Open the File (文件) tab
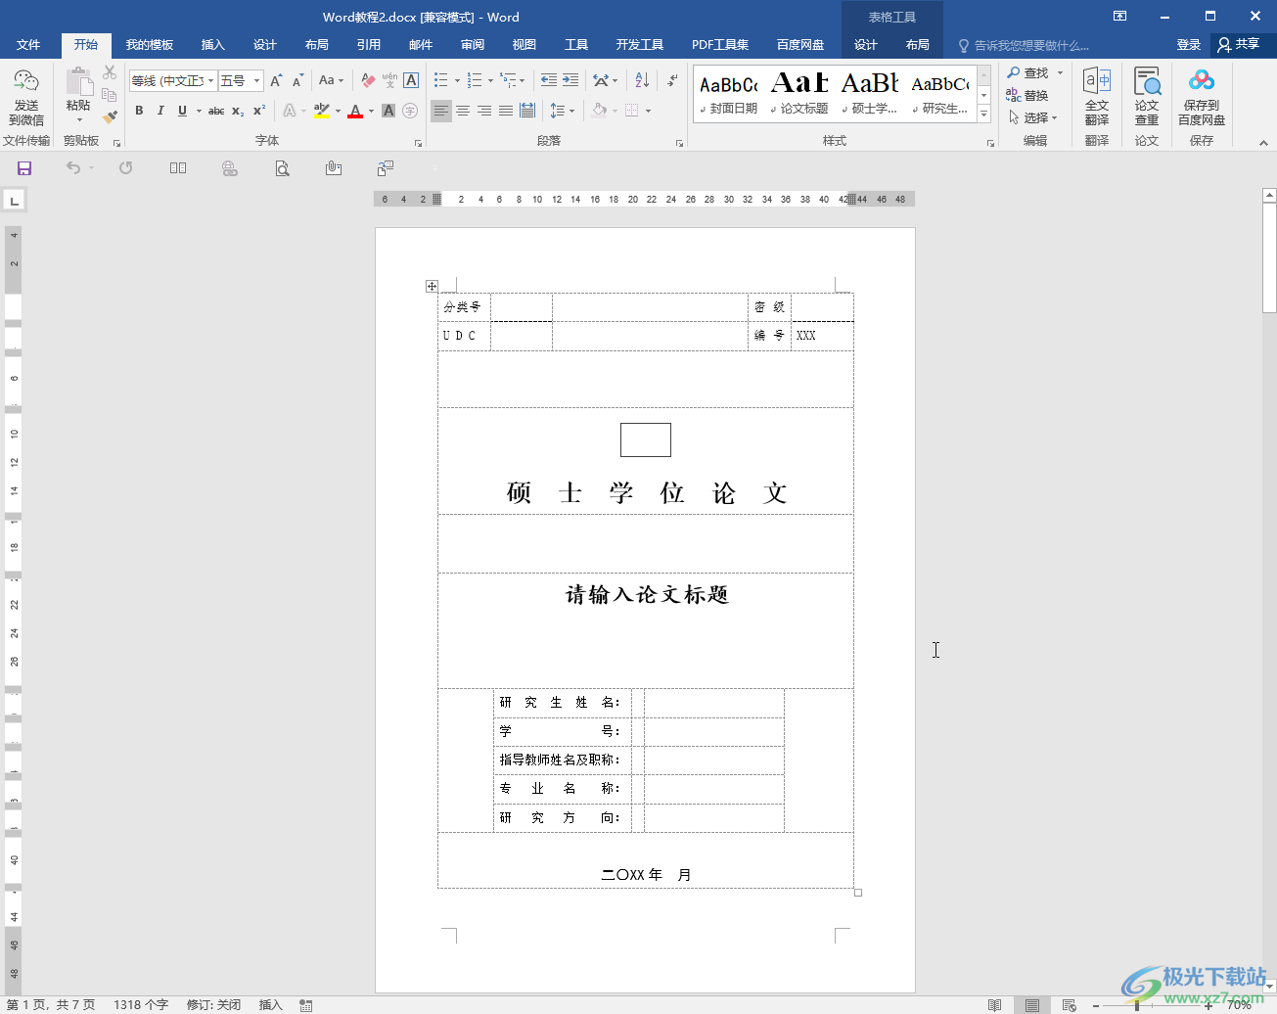1277x1014 pixels. (28, 45)
